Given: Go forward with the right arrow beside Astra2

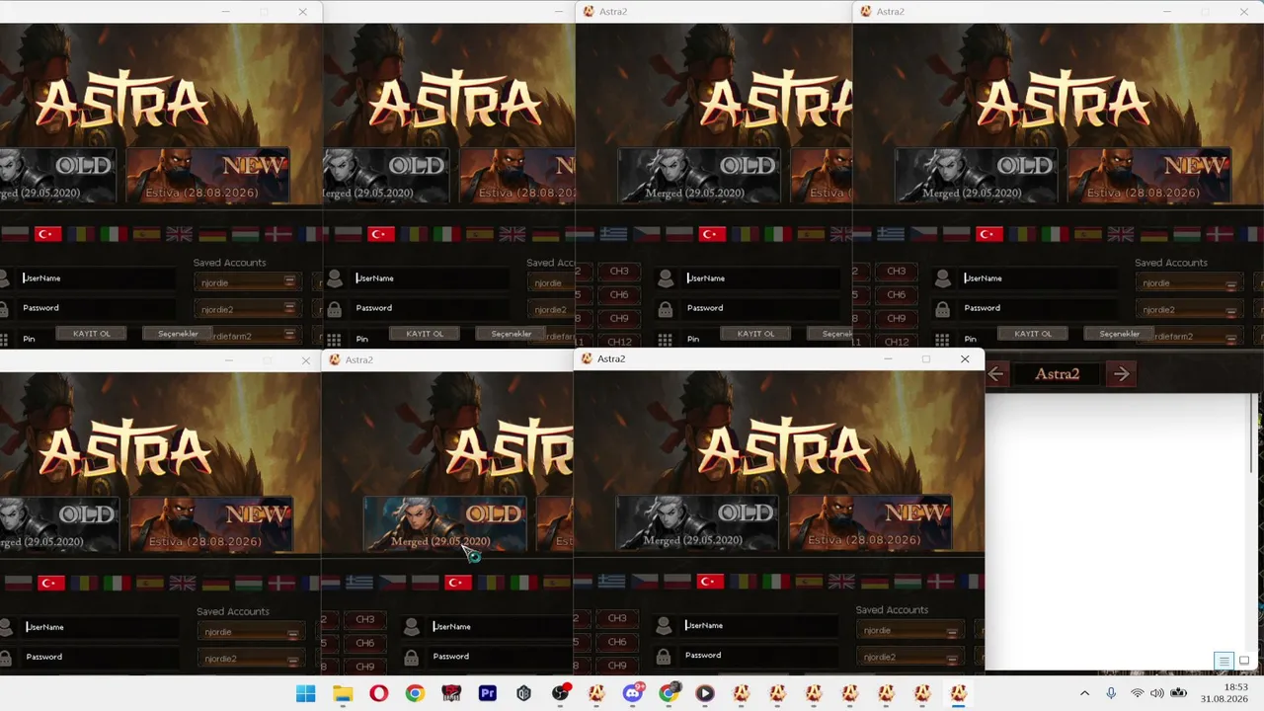Looking at the screenshot, I should pos(1121,373).
